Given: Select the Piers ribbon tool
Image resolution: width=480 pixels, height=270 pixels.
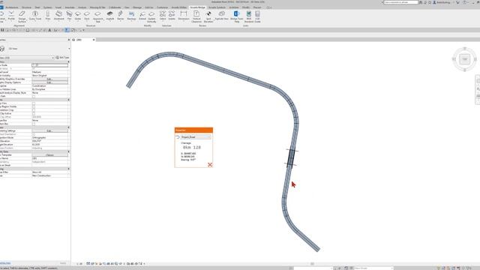Looking at the screenshot, I should (47, 16).
